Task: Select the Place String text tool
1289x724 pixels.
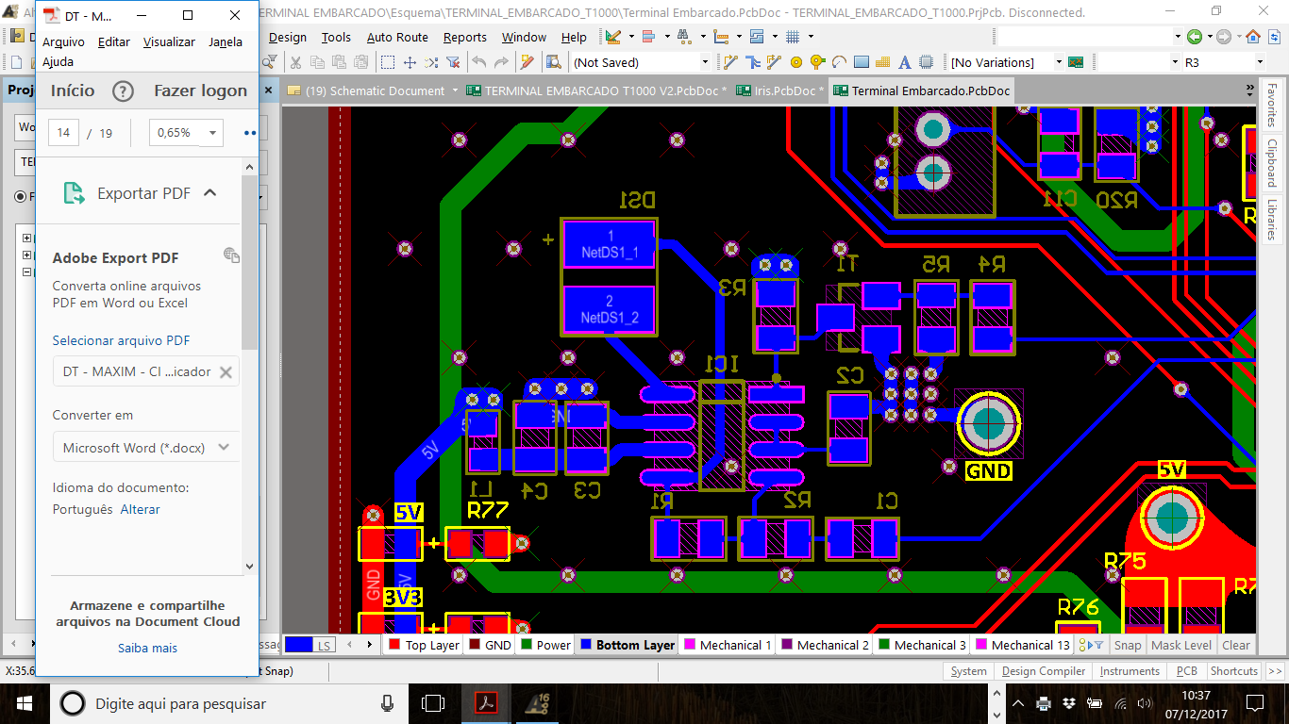Action: (x=905, y=62)
